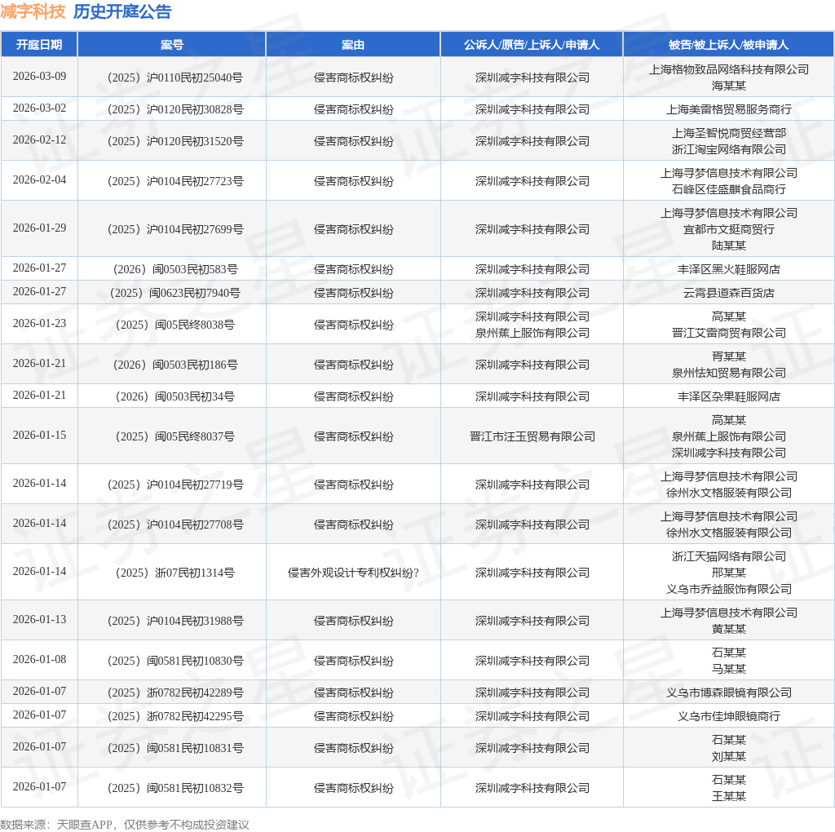Select case number (2025)沪0104民初27708号
The image size is (835, 832).
(175, 524)
